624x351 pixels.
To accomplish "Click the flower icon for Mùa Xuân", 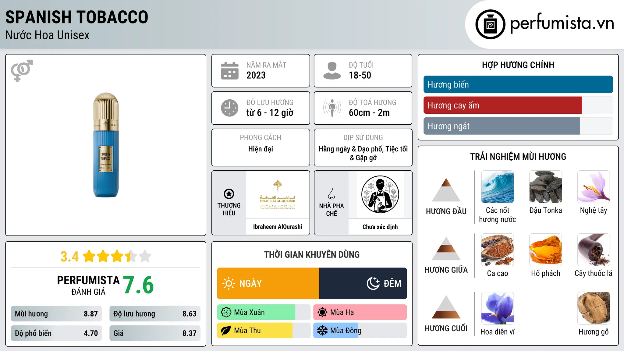I will pyautogui.click(x=226, y=312).
